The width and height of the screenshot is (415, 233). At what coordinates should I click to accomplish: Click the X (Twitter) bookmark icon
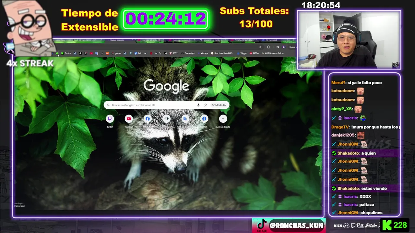click(x=86, y=53)
